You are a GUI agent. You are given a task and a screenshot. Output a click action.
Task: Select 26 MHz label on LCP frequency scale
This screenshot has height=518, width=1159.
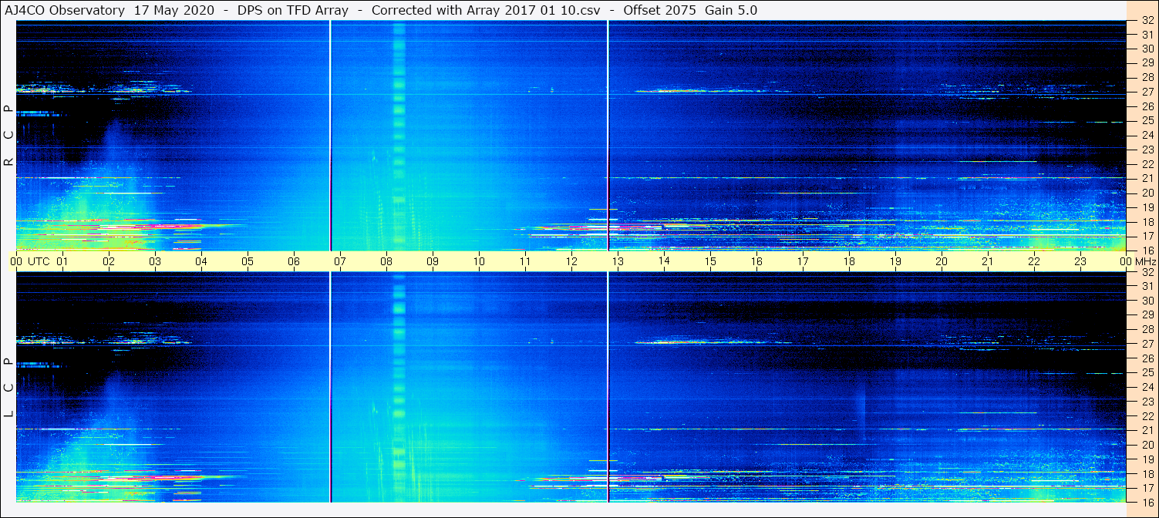click(1147, 358)
